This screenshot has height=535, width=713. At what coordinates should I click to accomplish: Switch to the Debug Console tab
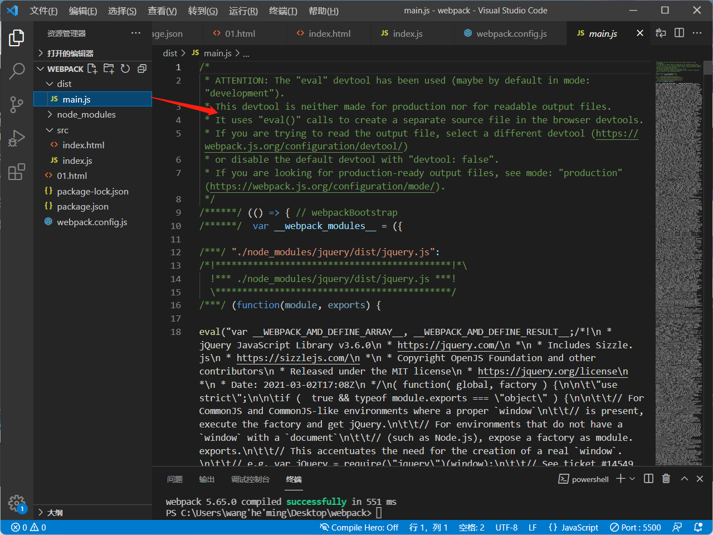point(251,479)
